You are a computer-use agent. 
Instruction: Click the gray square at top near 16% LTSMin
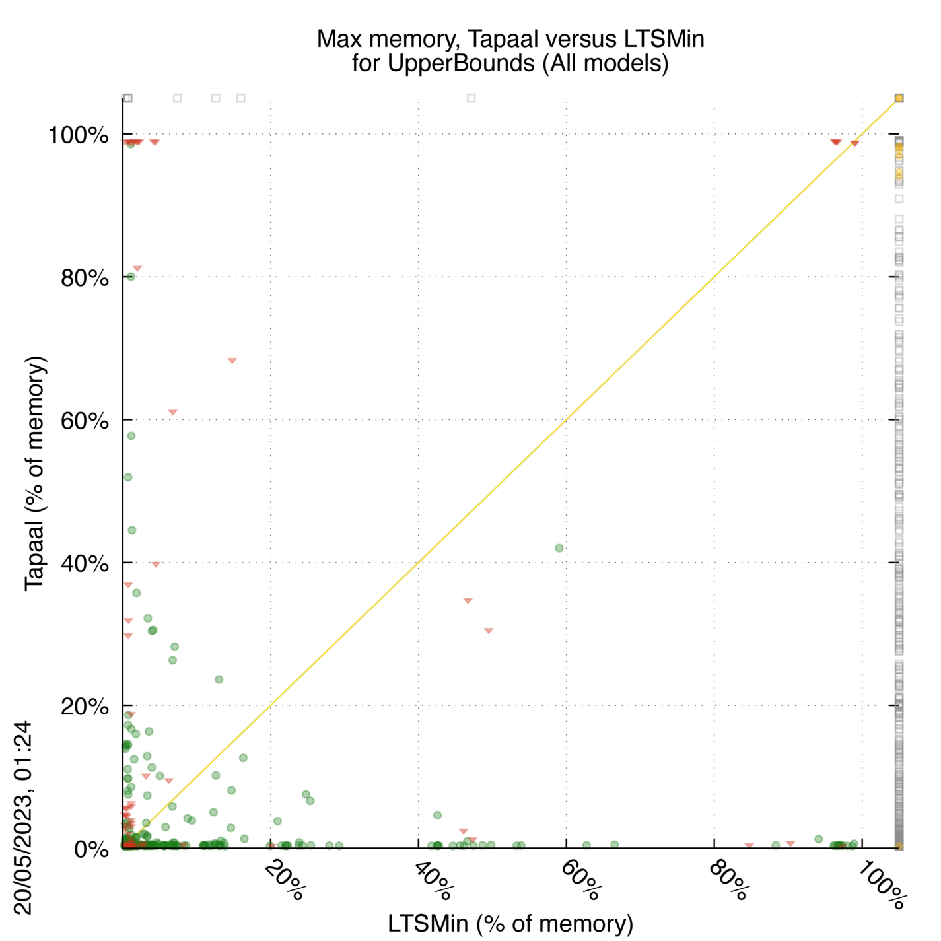pyautogui.click(x=241, y=98)
